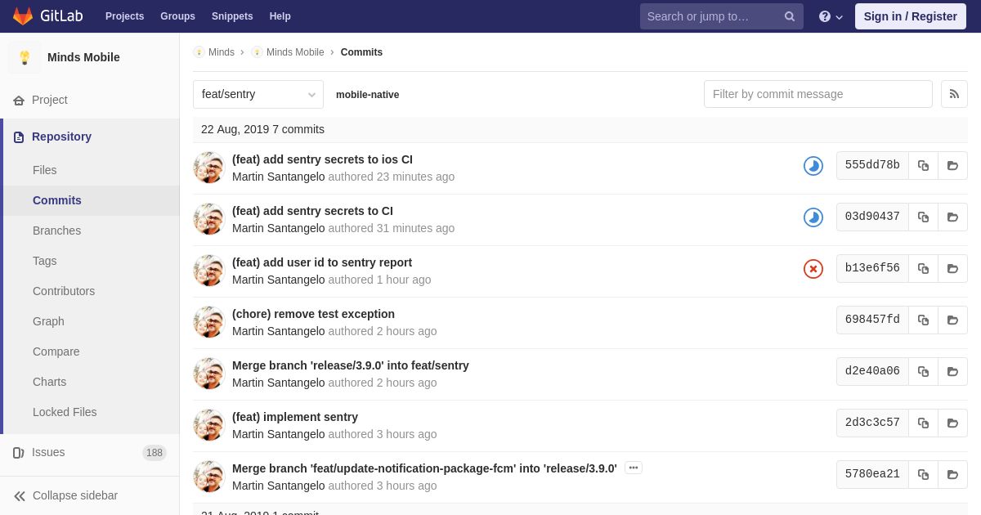Click commit hash 5780ea21
The image size is (981, 515).
872,474
